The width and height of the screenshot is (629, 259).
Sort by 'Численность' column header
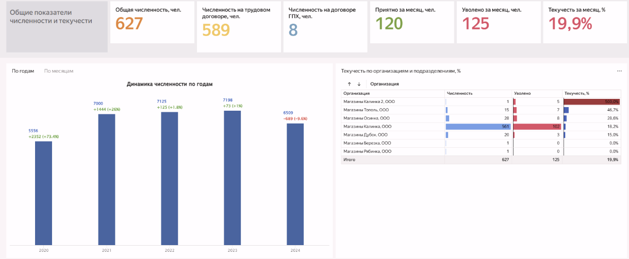pos(460,93)
